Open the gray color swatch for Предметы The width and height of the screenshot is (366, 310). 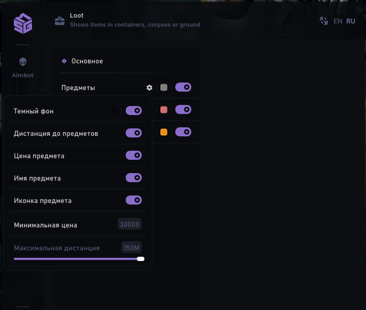[164, 87]
